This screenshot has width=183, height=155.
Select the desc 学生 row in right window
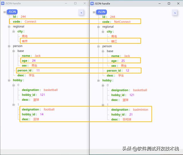click(115, 75)
